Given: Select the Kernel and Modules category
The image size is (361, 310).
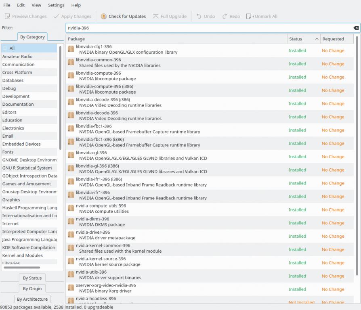Looking at the screenshot, I should click(x=23, y=256).
